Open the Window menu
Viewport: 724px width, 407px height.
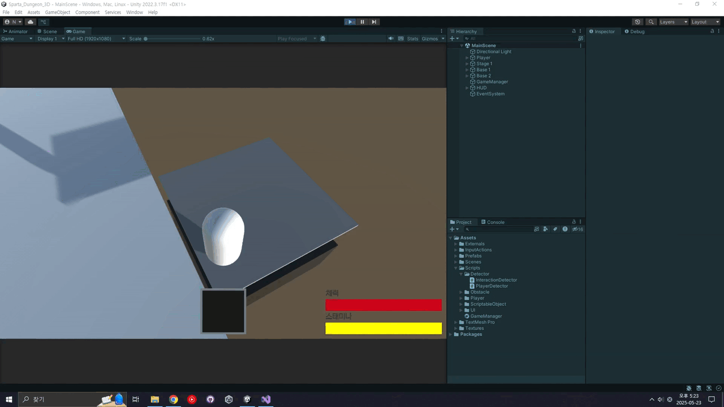tap(135, 12)
